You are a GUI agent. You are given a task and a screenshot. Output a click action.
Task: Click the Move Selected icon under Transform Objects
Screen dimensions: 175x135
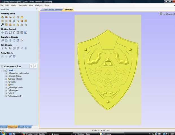pyautogui.click(x=2, y=40)
